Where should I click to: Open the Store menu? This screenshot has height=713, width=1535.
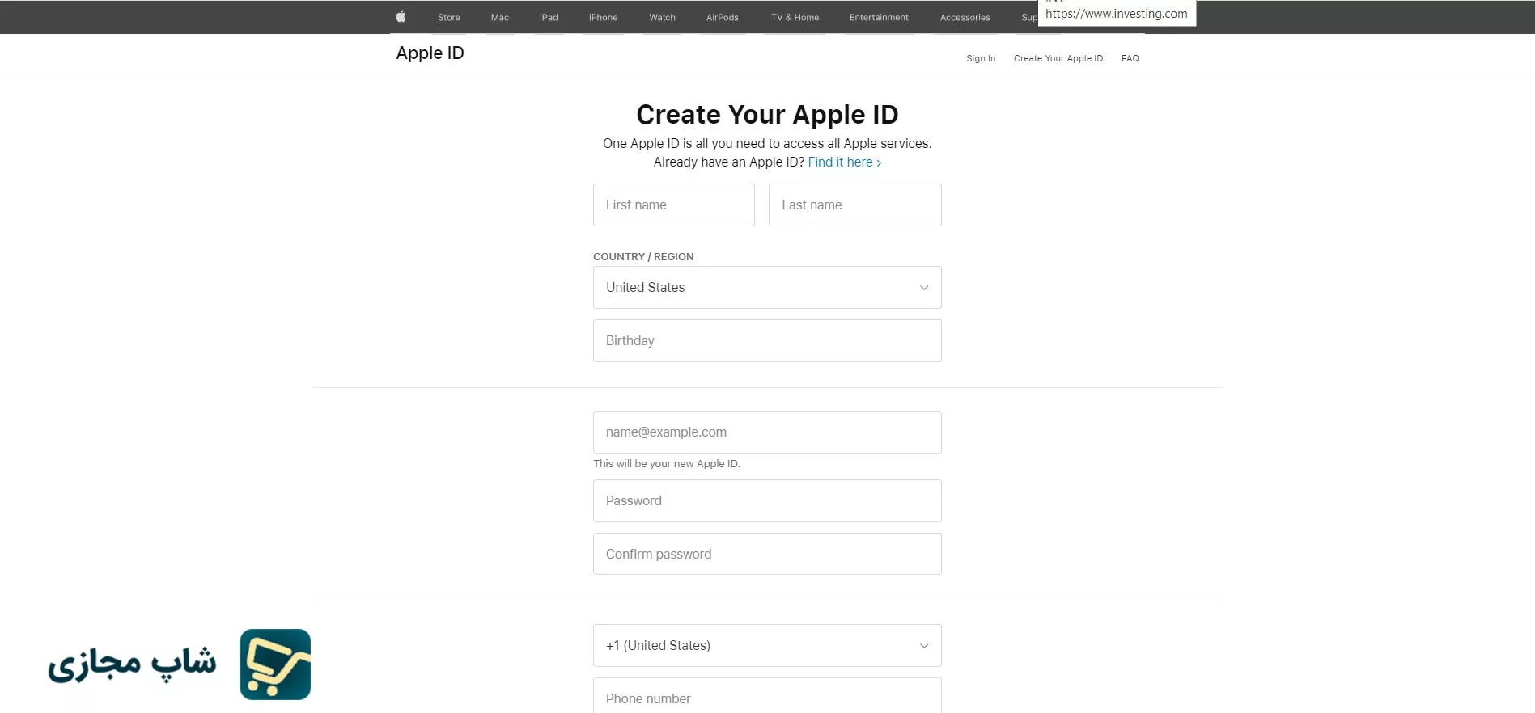pyautogui.click(x=449, y=17)
